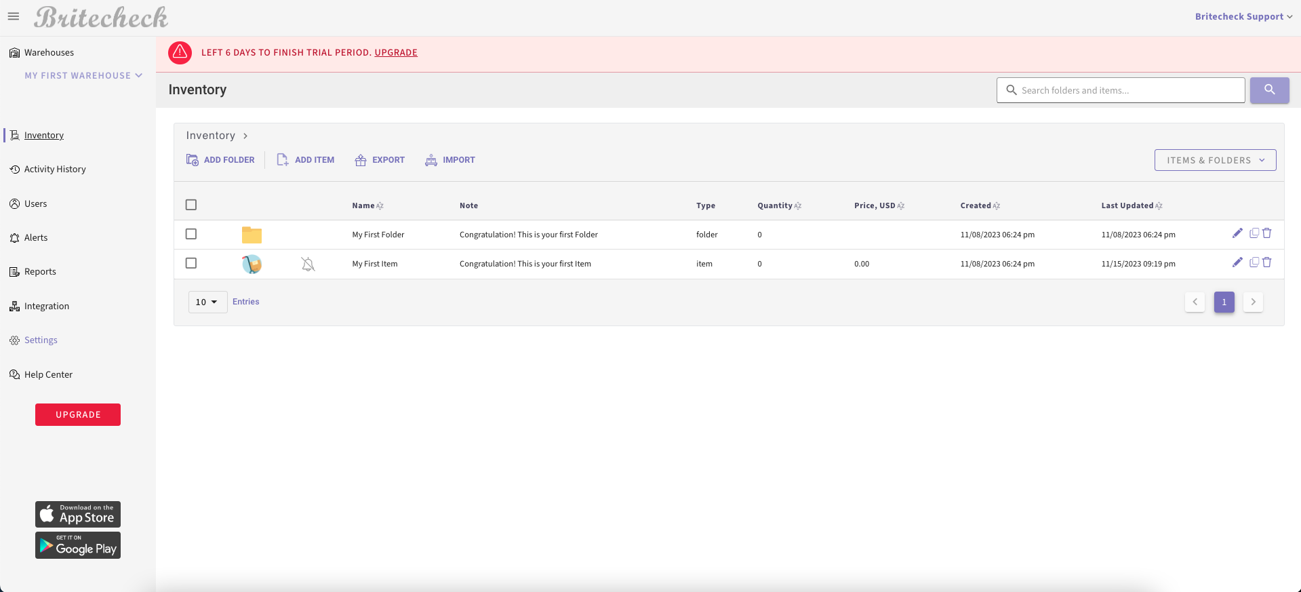Click the Add Folder icon
Viewport: 1301px width, 592px height.
point(193,160)
